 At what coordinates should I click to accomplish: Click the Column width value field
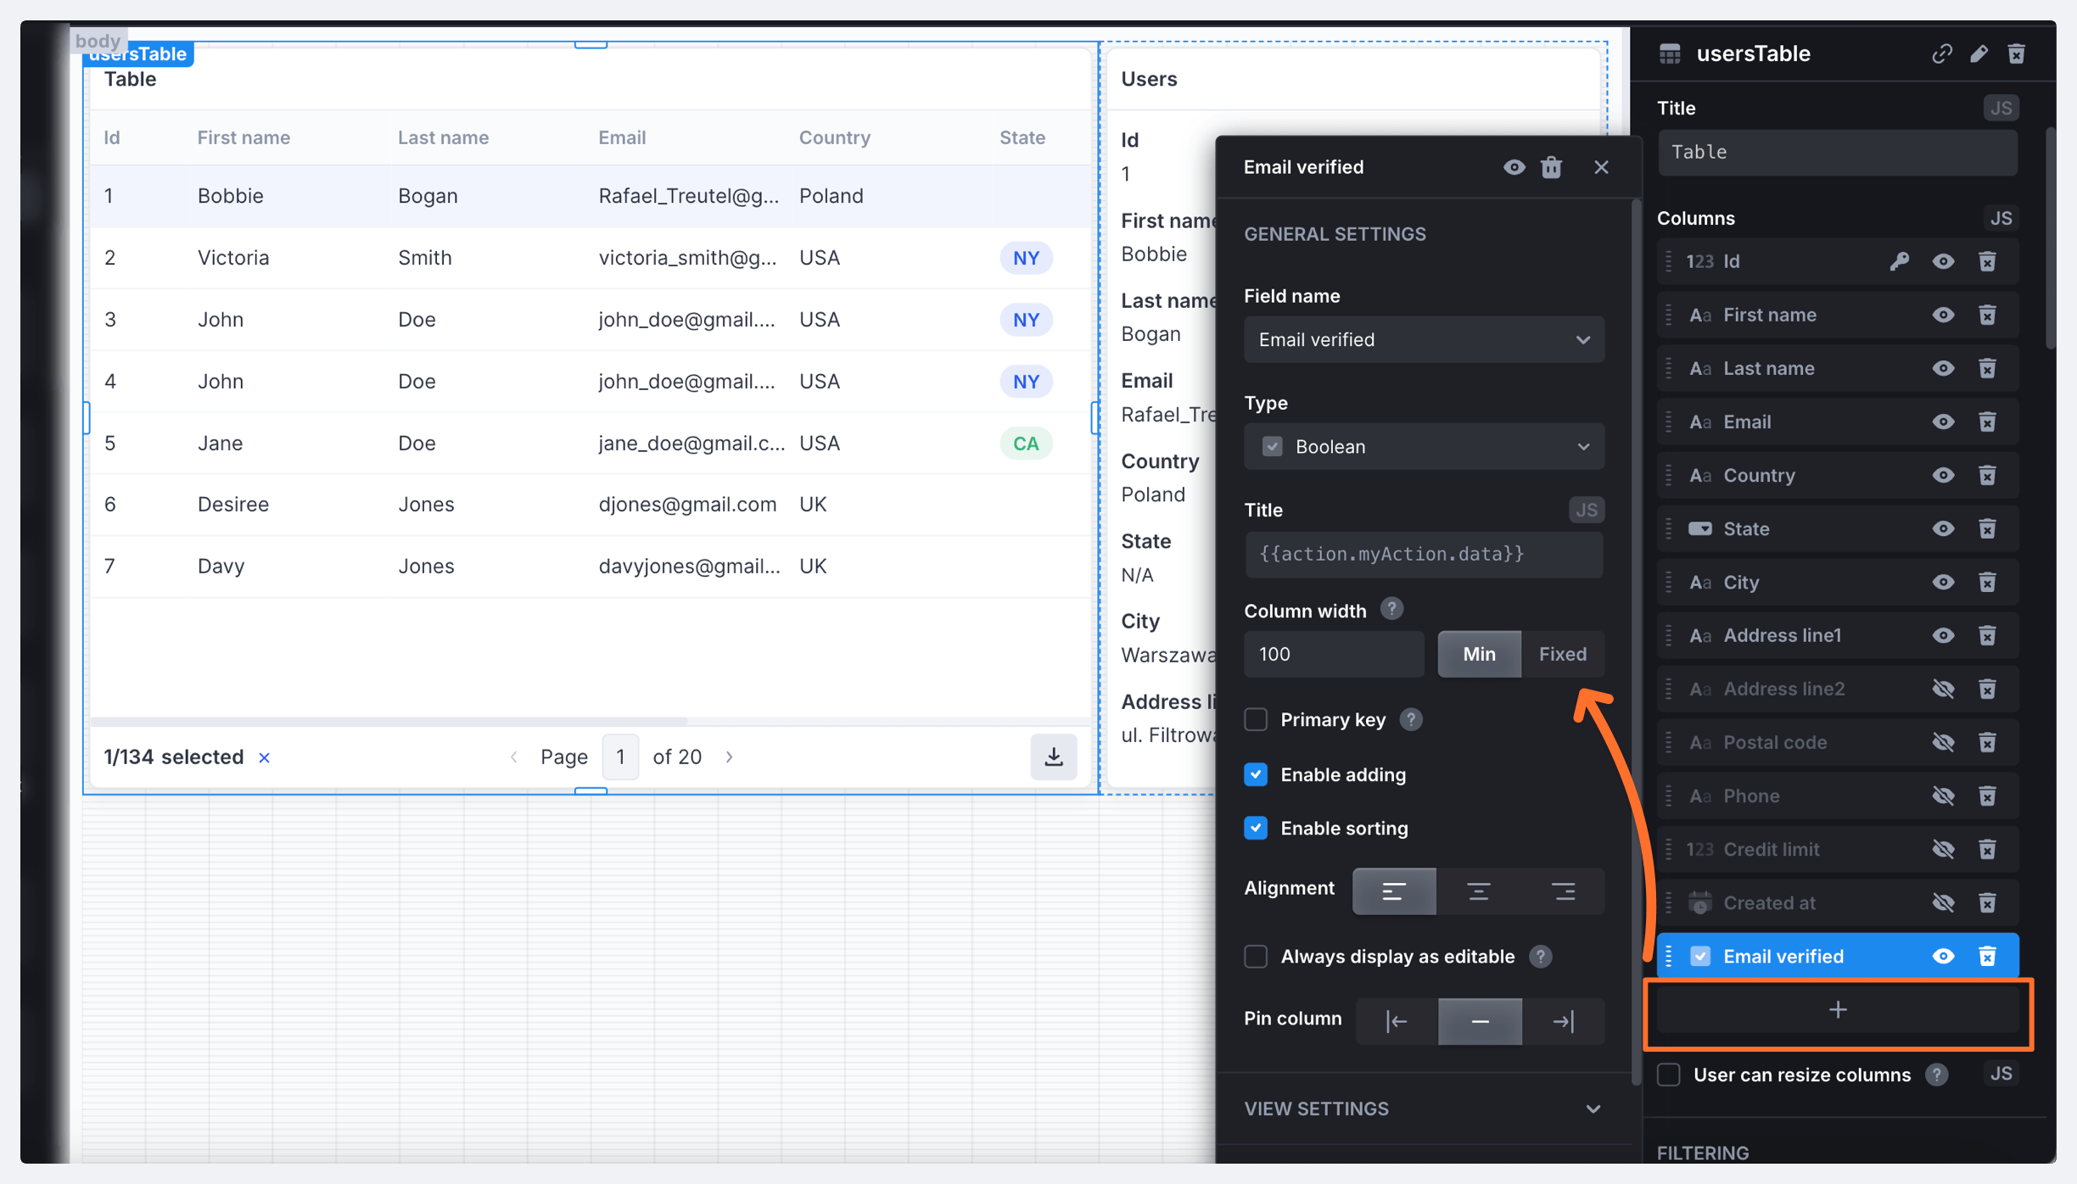point(1333,654)
